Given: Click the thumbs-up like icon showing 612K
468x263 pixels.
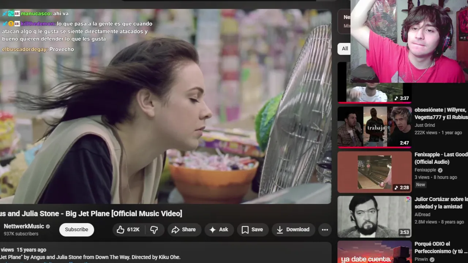Looking at the screenshot, I should pos(121,229).
